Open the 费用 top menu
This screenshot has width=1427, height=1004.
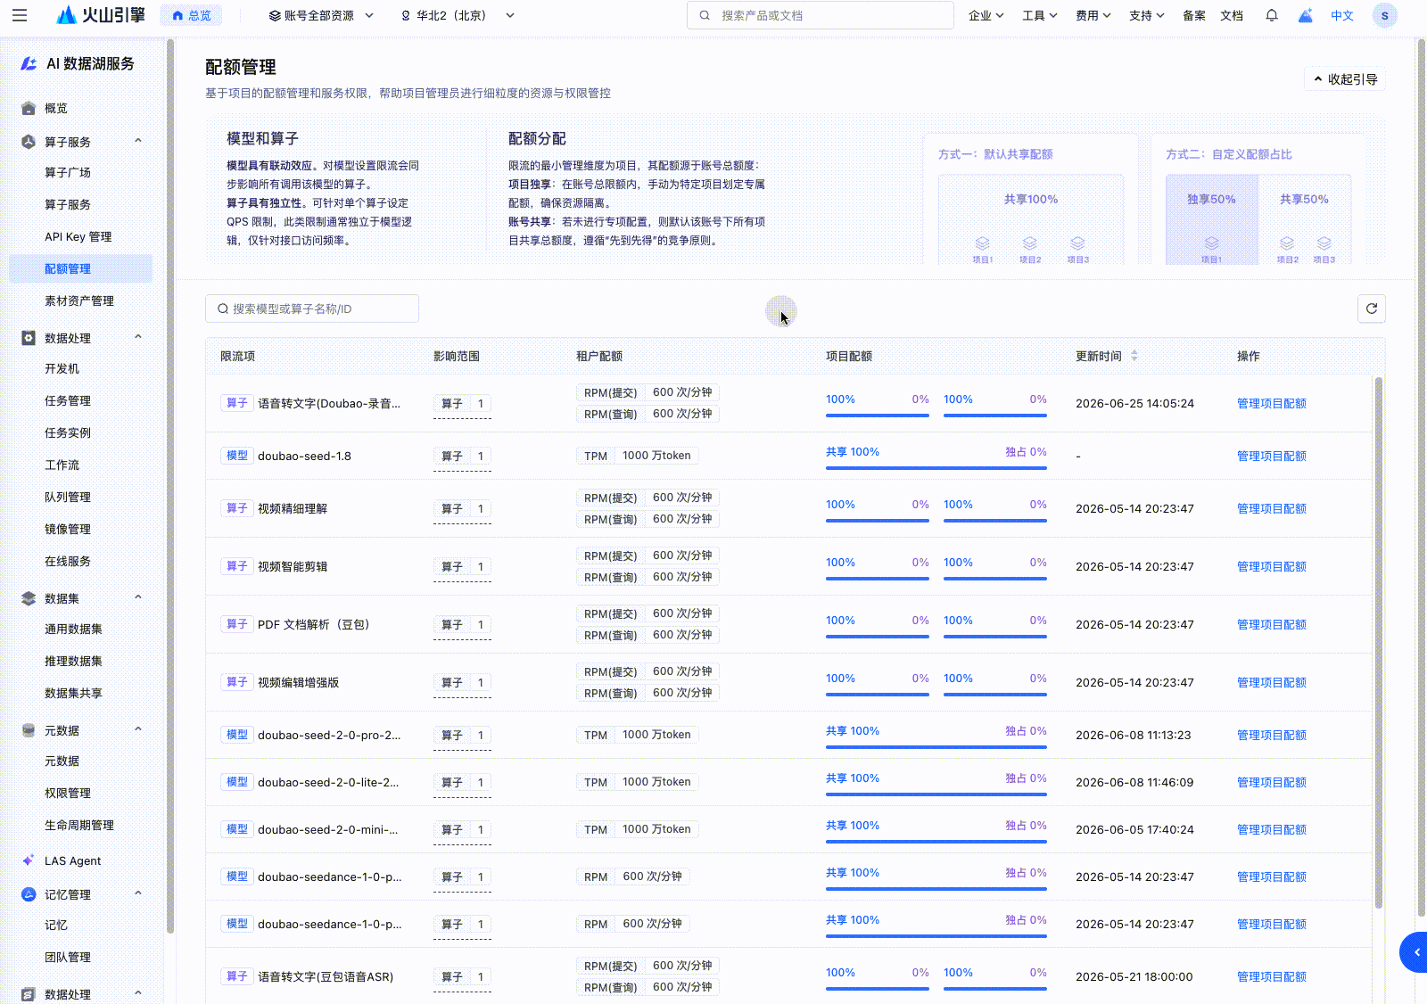[x=1093, y=15]
